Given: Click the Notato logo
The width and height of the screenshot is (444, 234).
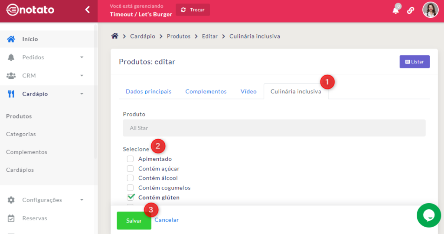Looking at the screenshot, I should tap(30, 10).
